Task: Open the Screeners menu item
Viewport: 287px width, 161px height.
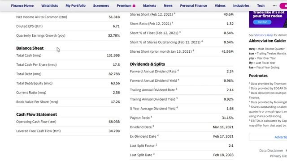Action: coord(101,6)
